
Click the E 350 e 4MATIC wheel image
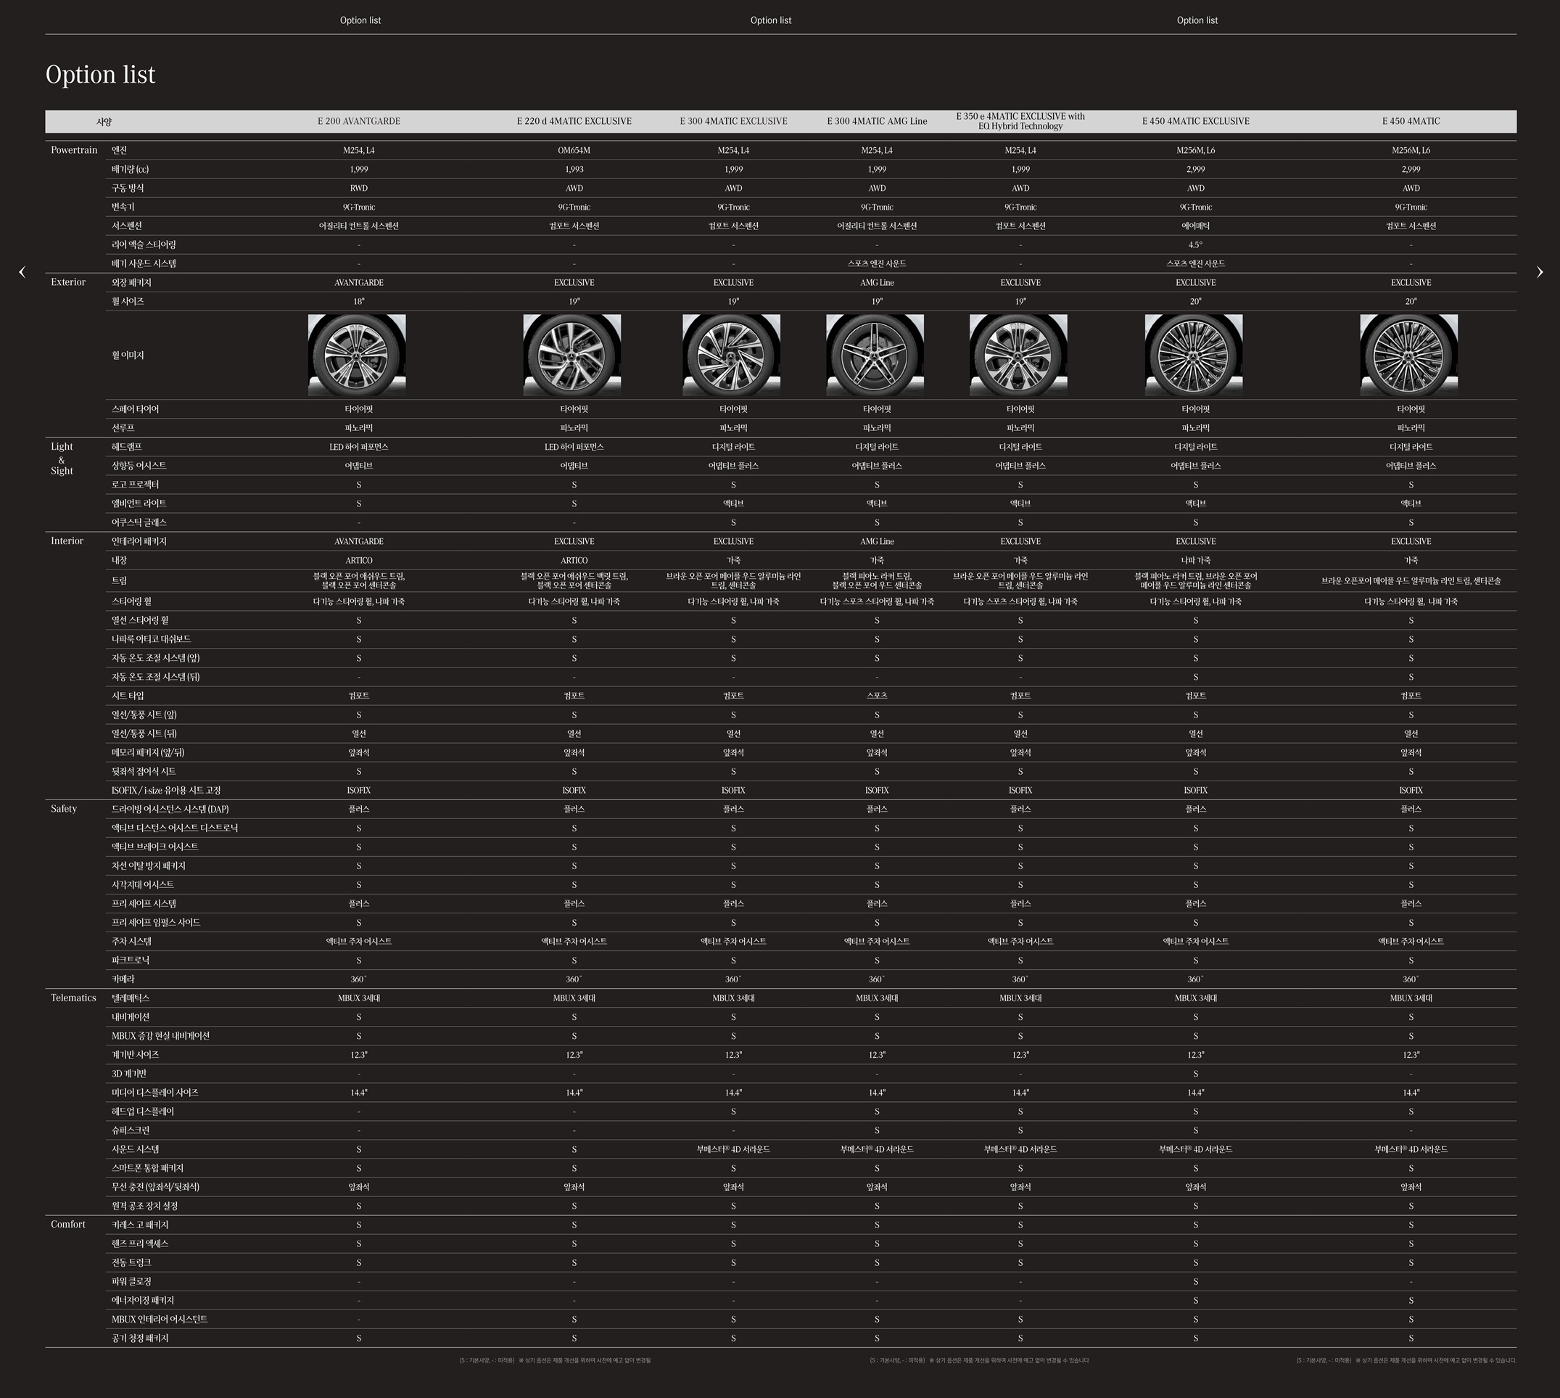1019,355
